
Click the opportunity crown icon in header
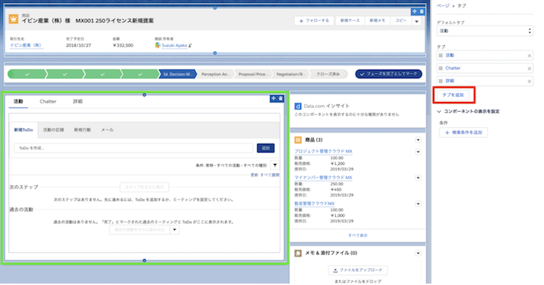14,19
